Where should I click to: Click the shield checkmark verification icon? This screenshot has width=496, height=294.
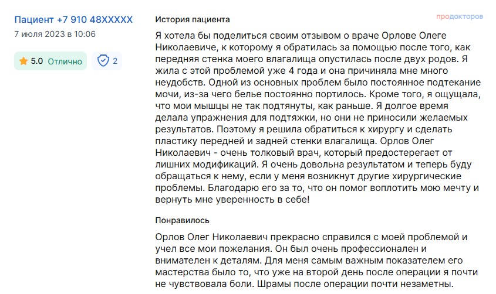coord(103,61)
